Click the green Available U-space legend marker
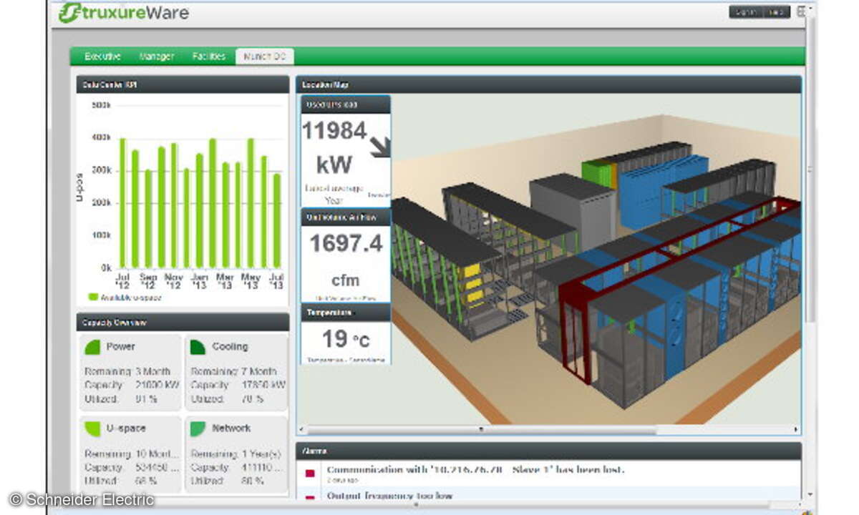 [93, 297]
